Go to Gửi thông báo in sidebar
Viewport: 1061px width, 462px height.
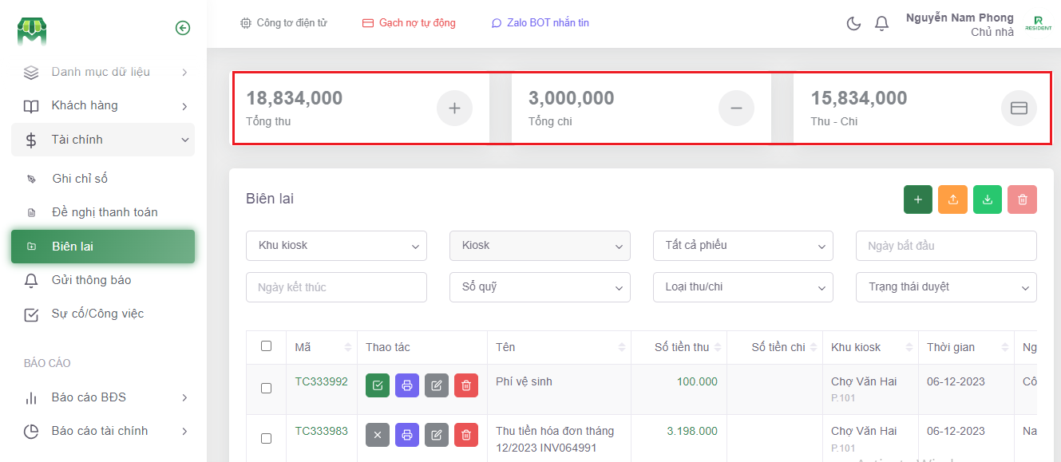[x=91, y=280]
